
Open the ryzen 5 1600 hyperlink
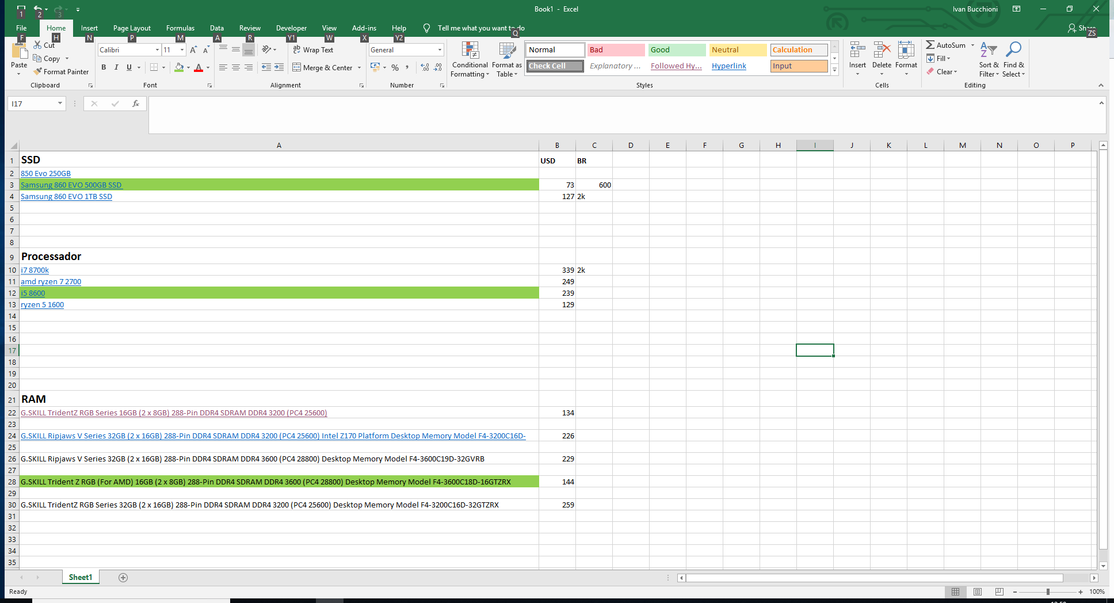coord(42,304)
